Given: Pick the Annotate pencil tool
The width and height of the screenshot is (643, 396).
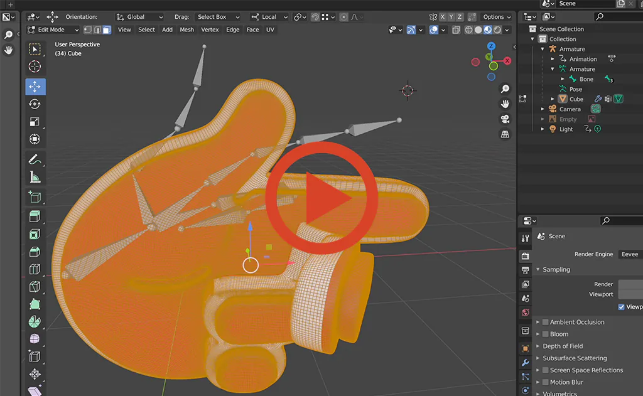Looking at the screenshot, I should (35, 159).
